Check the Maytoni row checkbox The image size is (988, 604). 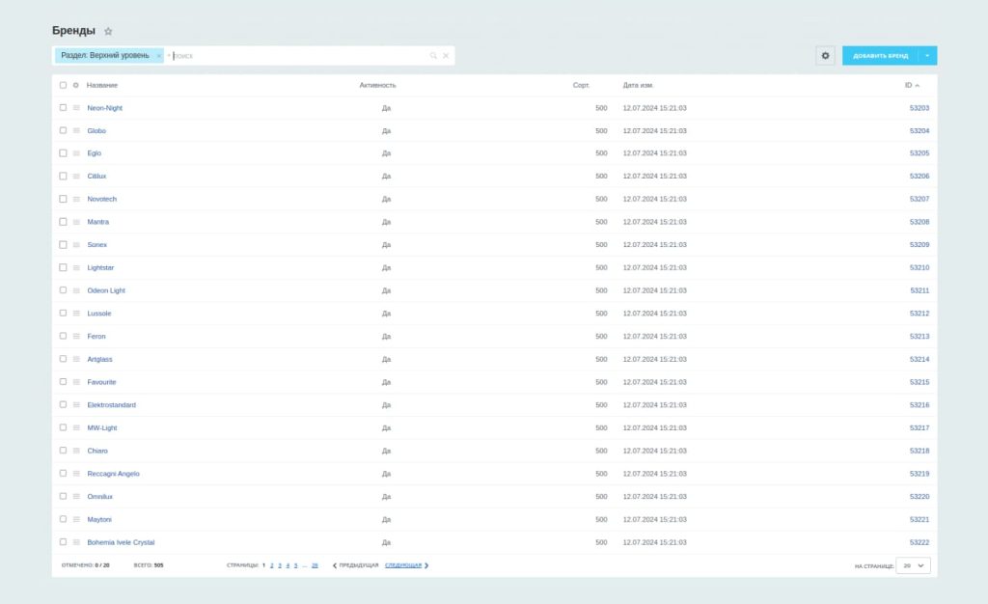(63, 519)
